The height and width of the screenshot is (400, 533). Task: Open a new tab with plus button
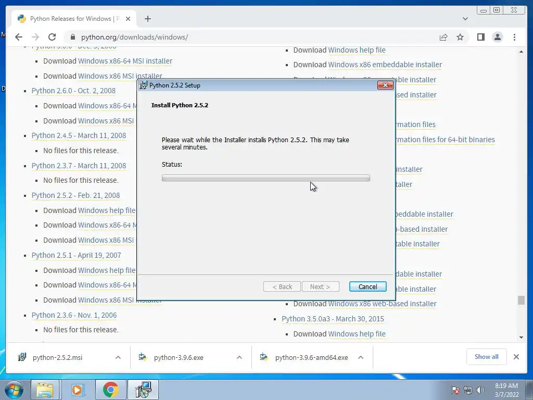tap(147, 19)
